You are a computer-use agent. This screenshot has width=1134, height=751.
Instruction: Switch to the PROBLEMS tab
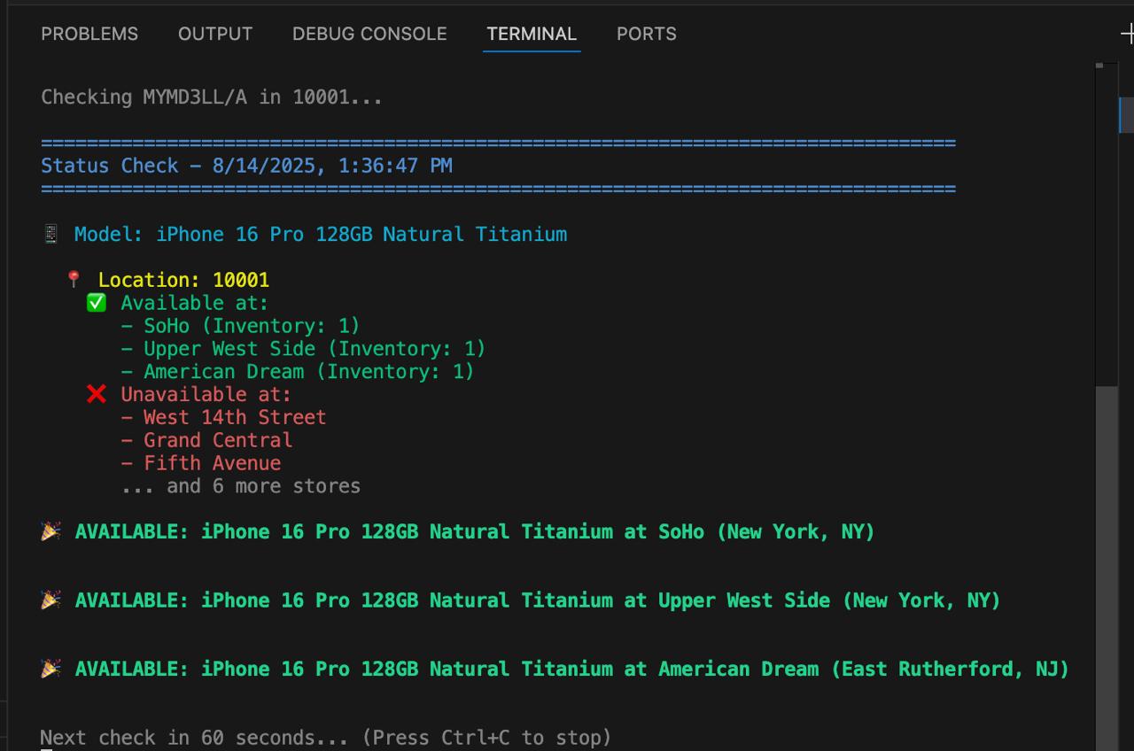point(89,34)
